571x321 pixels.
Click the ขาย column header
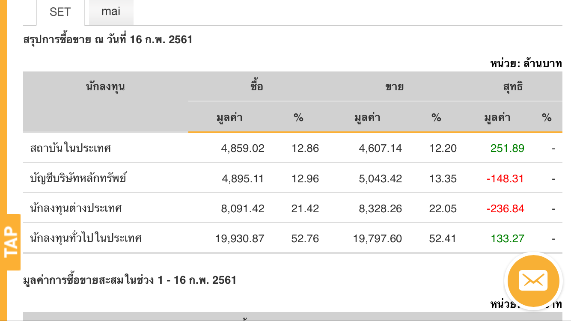click(x=394, y=87)
